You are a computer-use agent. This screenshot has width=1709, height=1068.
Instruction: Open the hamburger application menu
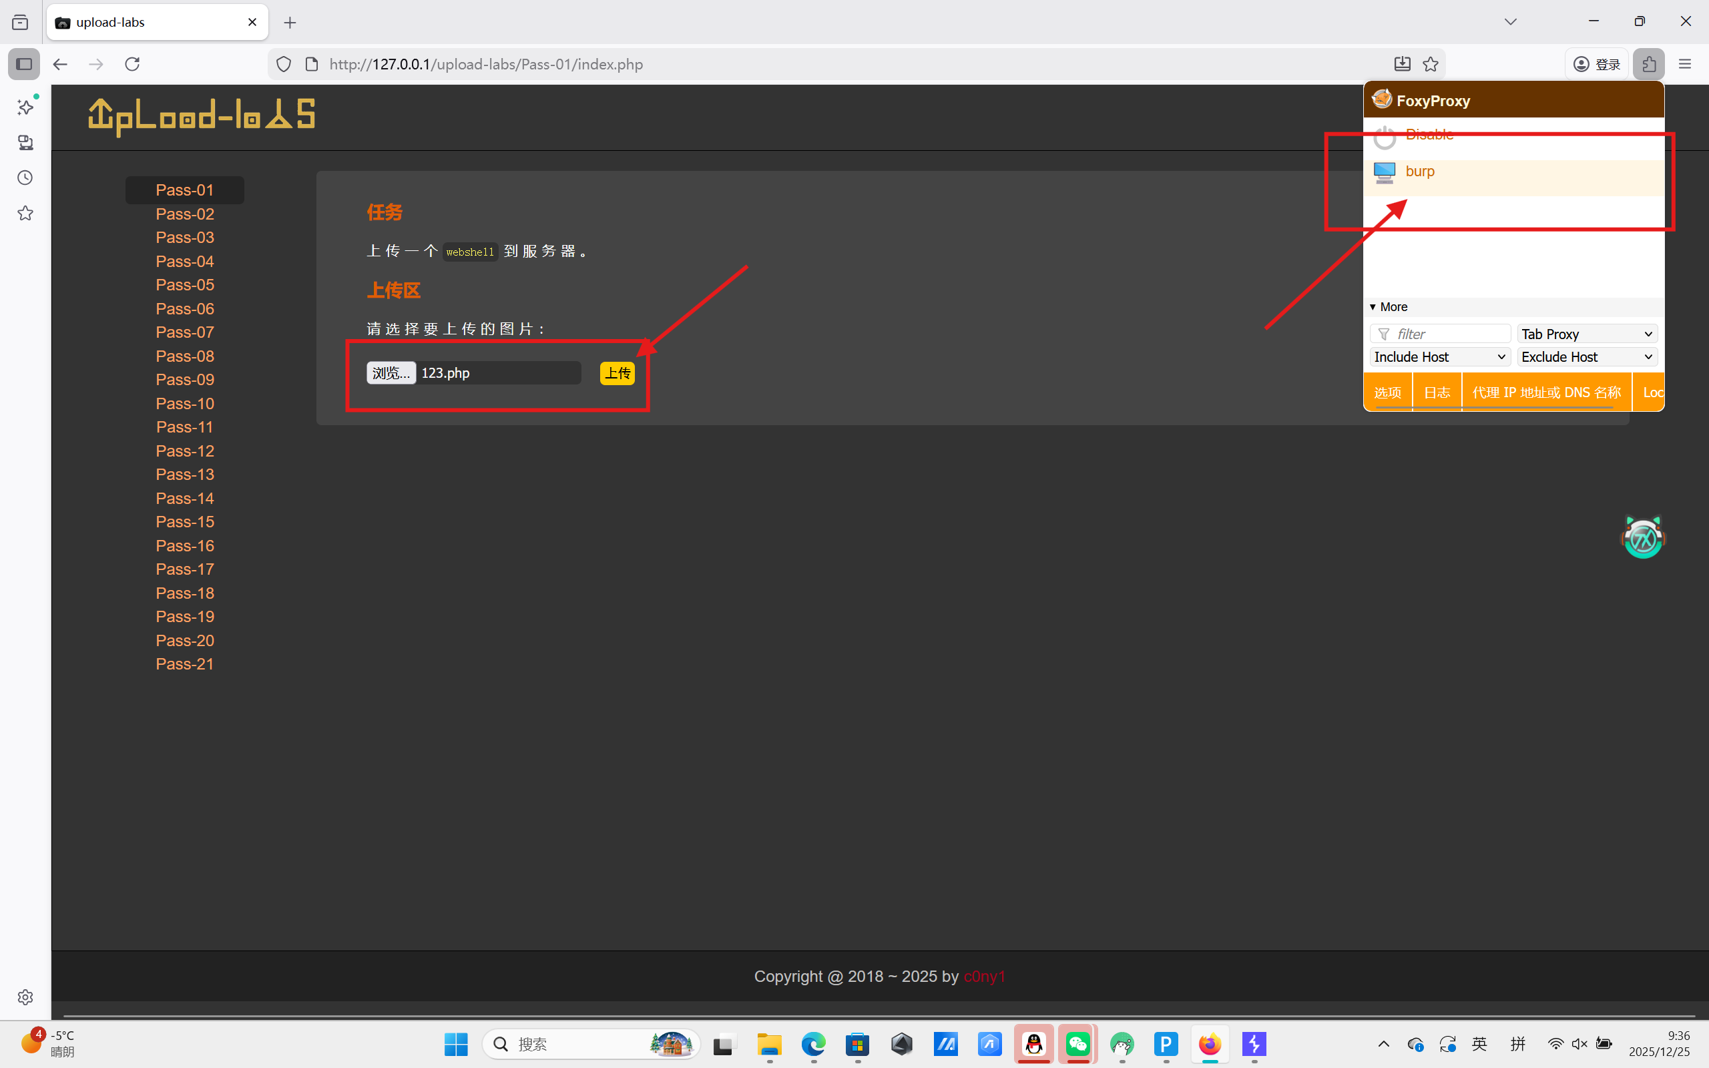pyautogui.click(x=1685, y=64)
